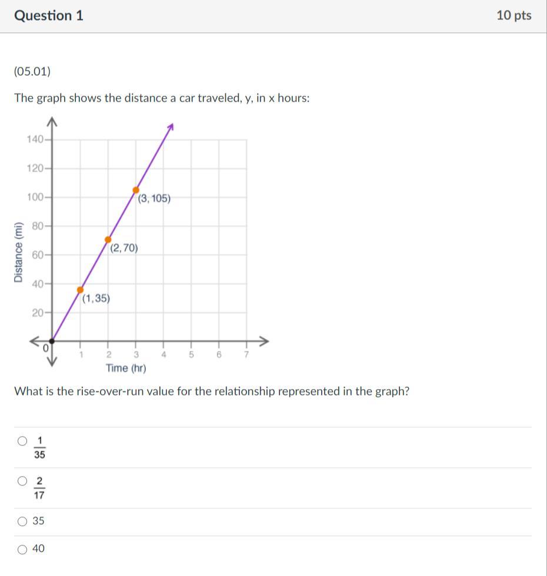Click the left arrow beside the origin
547x576 pixels.
[x=34, y=341]
